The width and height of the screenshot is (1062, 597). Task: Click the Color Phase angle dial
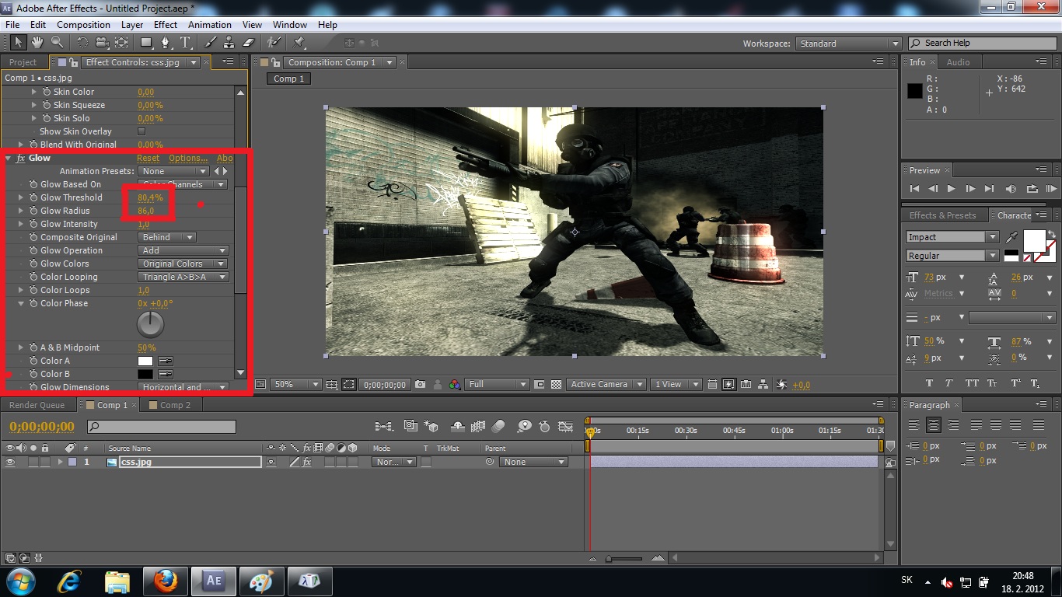pos(151,324)
